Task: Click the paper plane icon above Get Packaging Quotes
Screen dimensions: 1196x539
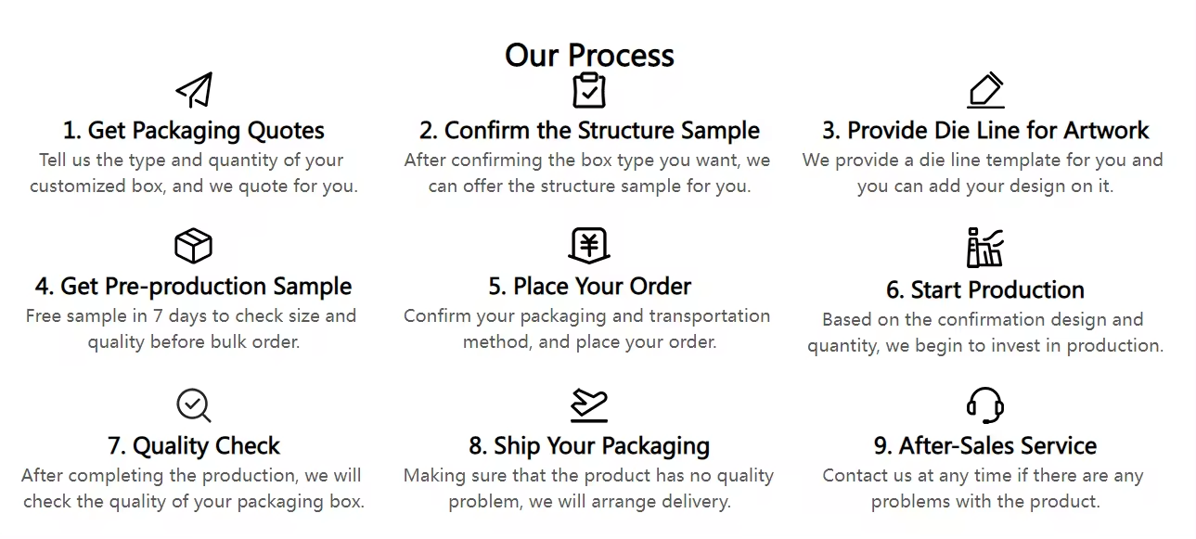Action: pos(194,90)
